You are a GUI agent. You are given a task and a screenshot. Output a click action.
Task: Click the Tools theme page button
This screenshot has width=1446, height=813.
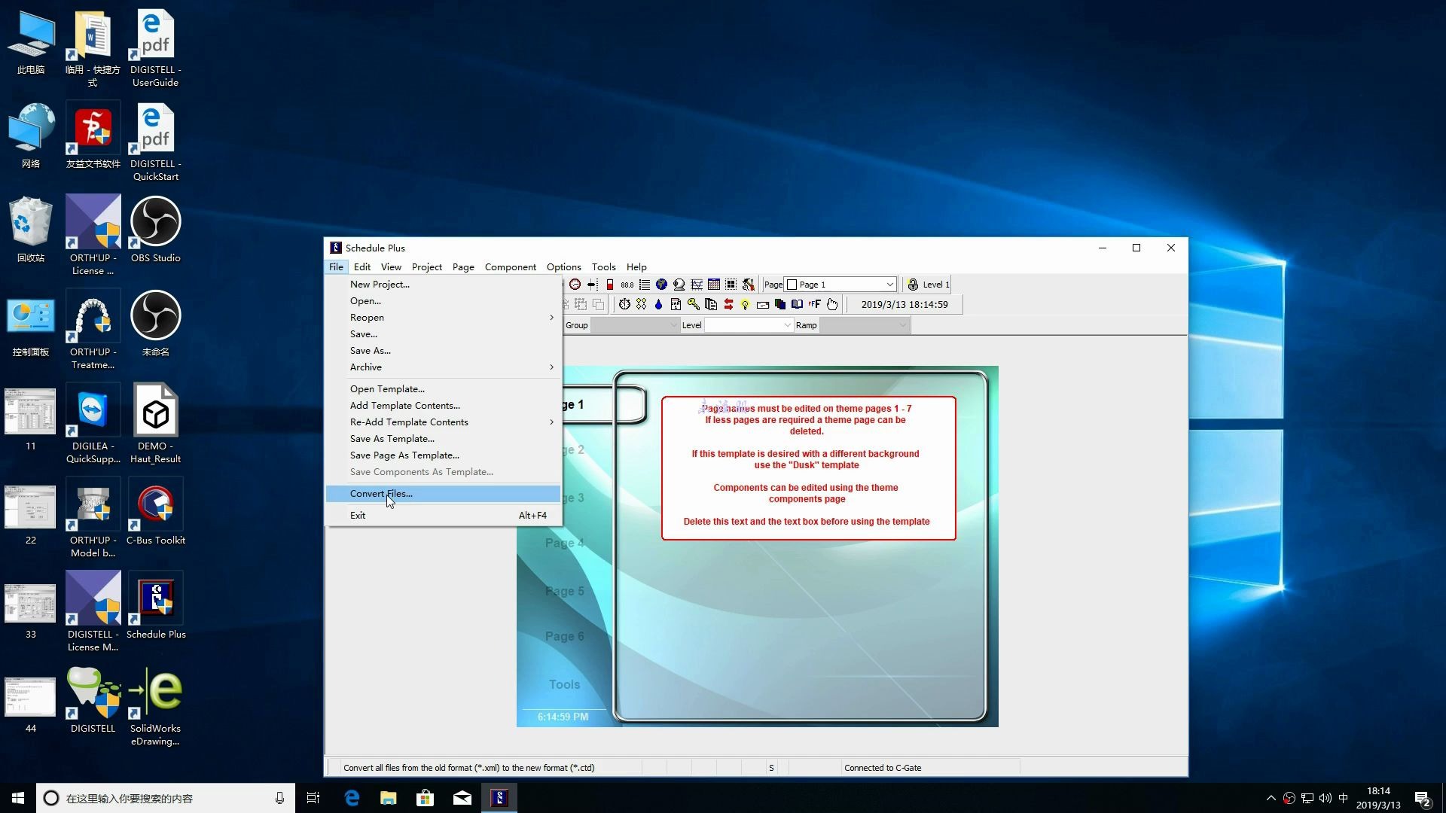(x=565, y=684)
